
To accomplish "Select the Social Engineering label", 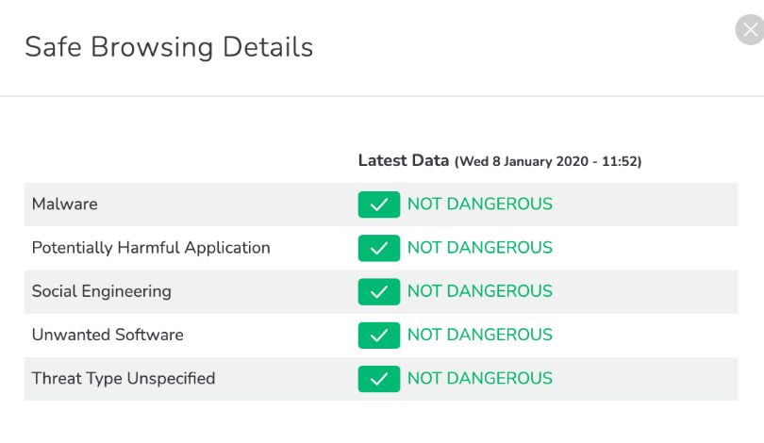I will tap(101, 291).
